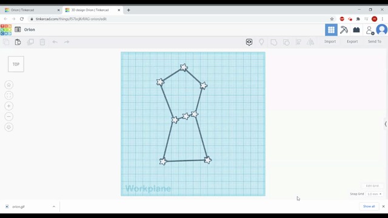Click the Fit all in view button
The height and width of the screenshot is (218, 388).
(x=8, y=96)
